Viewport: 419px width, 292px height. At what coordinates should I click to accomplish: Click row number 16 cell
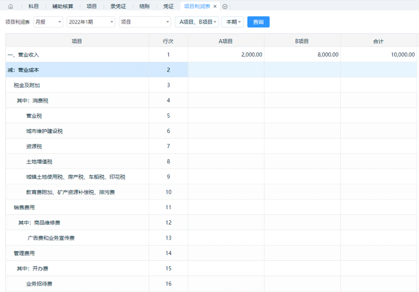[168, 284]
